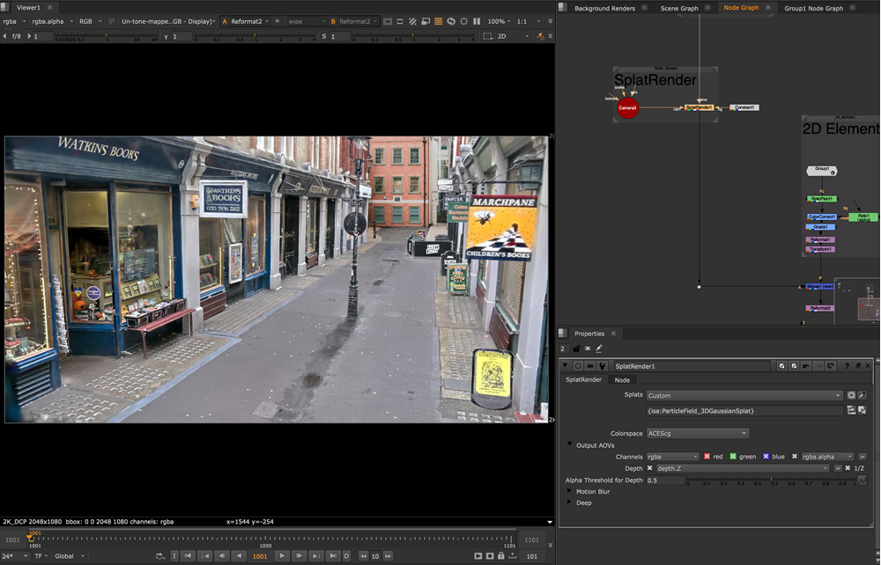881x565 pixels.
Task: Click the Grade1 node in node graph
Action: 820,227
